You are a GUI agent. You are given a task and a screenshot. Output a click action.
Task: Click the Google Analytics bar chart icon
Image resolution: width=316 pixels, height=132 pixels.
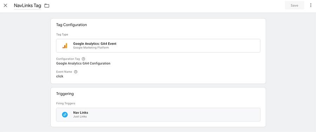[x=65, y=46]
